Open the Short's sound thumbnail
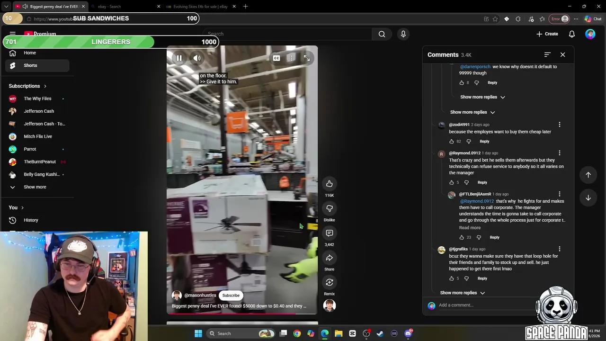606x341 pixels. point(330,305)
